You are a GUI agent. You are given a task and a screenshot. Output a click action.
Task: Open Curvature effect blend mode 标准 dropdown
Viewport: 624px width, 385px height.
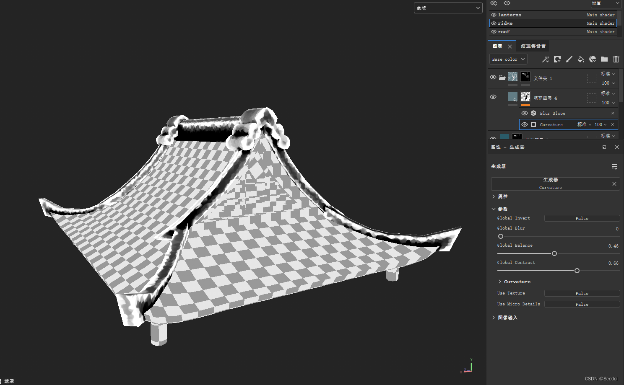(584, 124)
